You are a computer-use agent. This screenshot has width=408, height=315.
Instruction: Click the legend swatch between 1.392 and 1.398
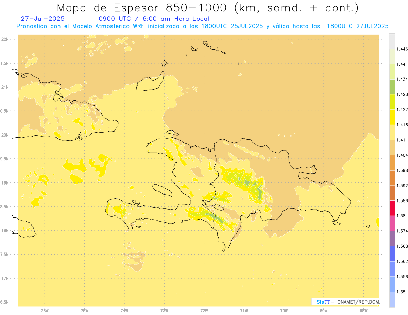pyautogui.click(x=392, y=178)
